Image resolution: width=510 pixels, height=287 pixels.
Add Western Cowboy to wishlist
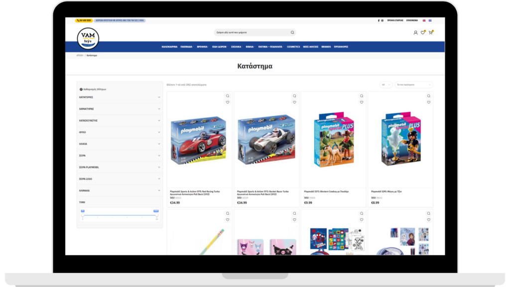tap(362, 102)
